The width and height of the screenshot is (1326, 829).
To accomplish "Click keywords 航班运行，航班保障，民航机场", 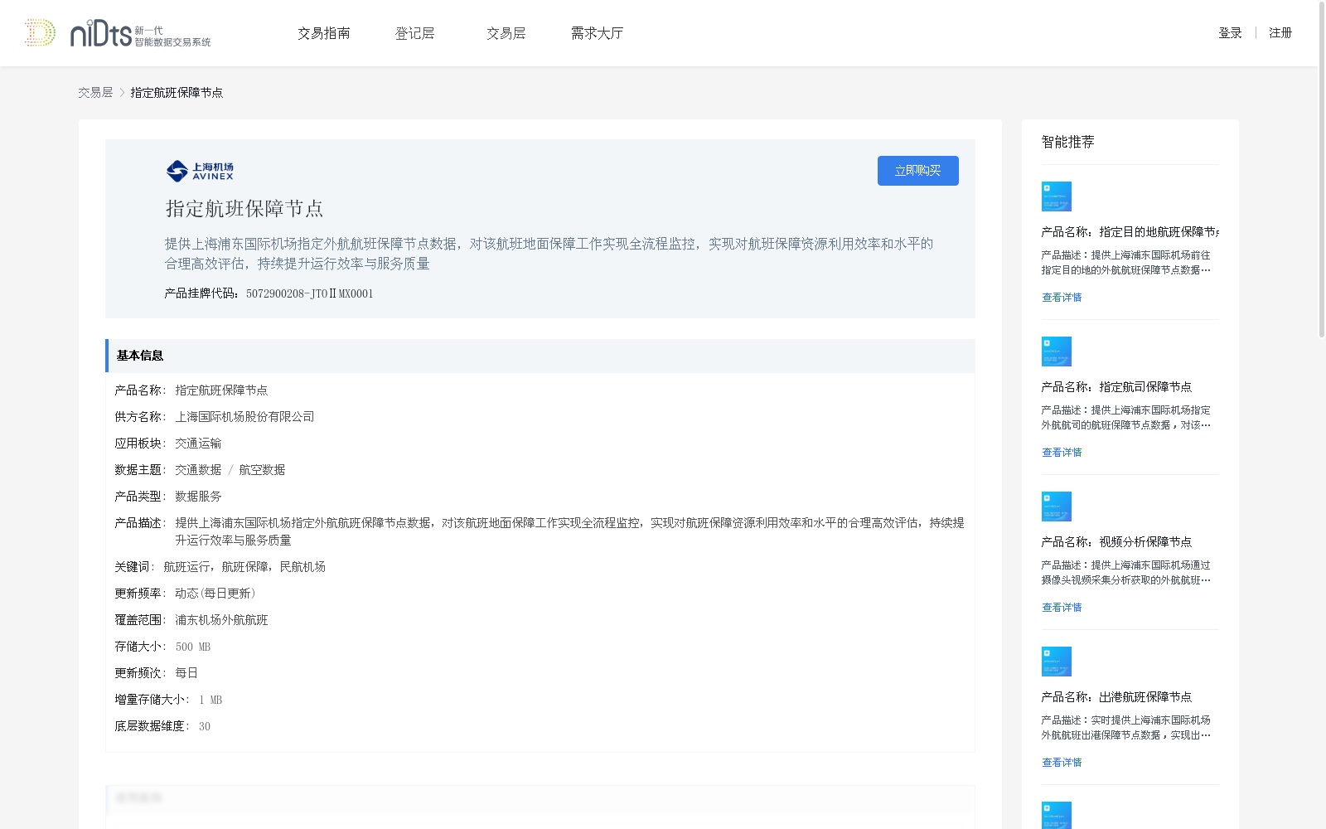I will click(244, 567).
